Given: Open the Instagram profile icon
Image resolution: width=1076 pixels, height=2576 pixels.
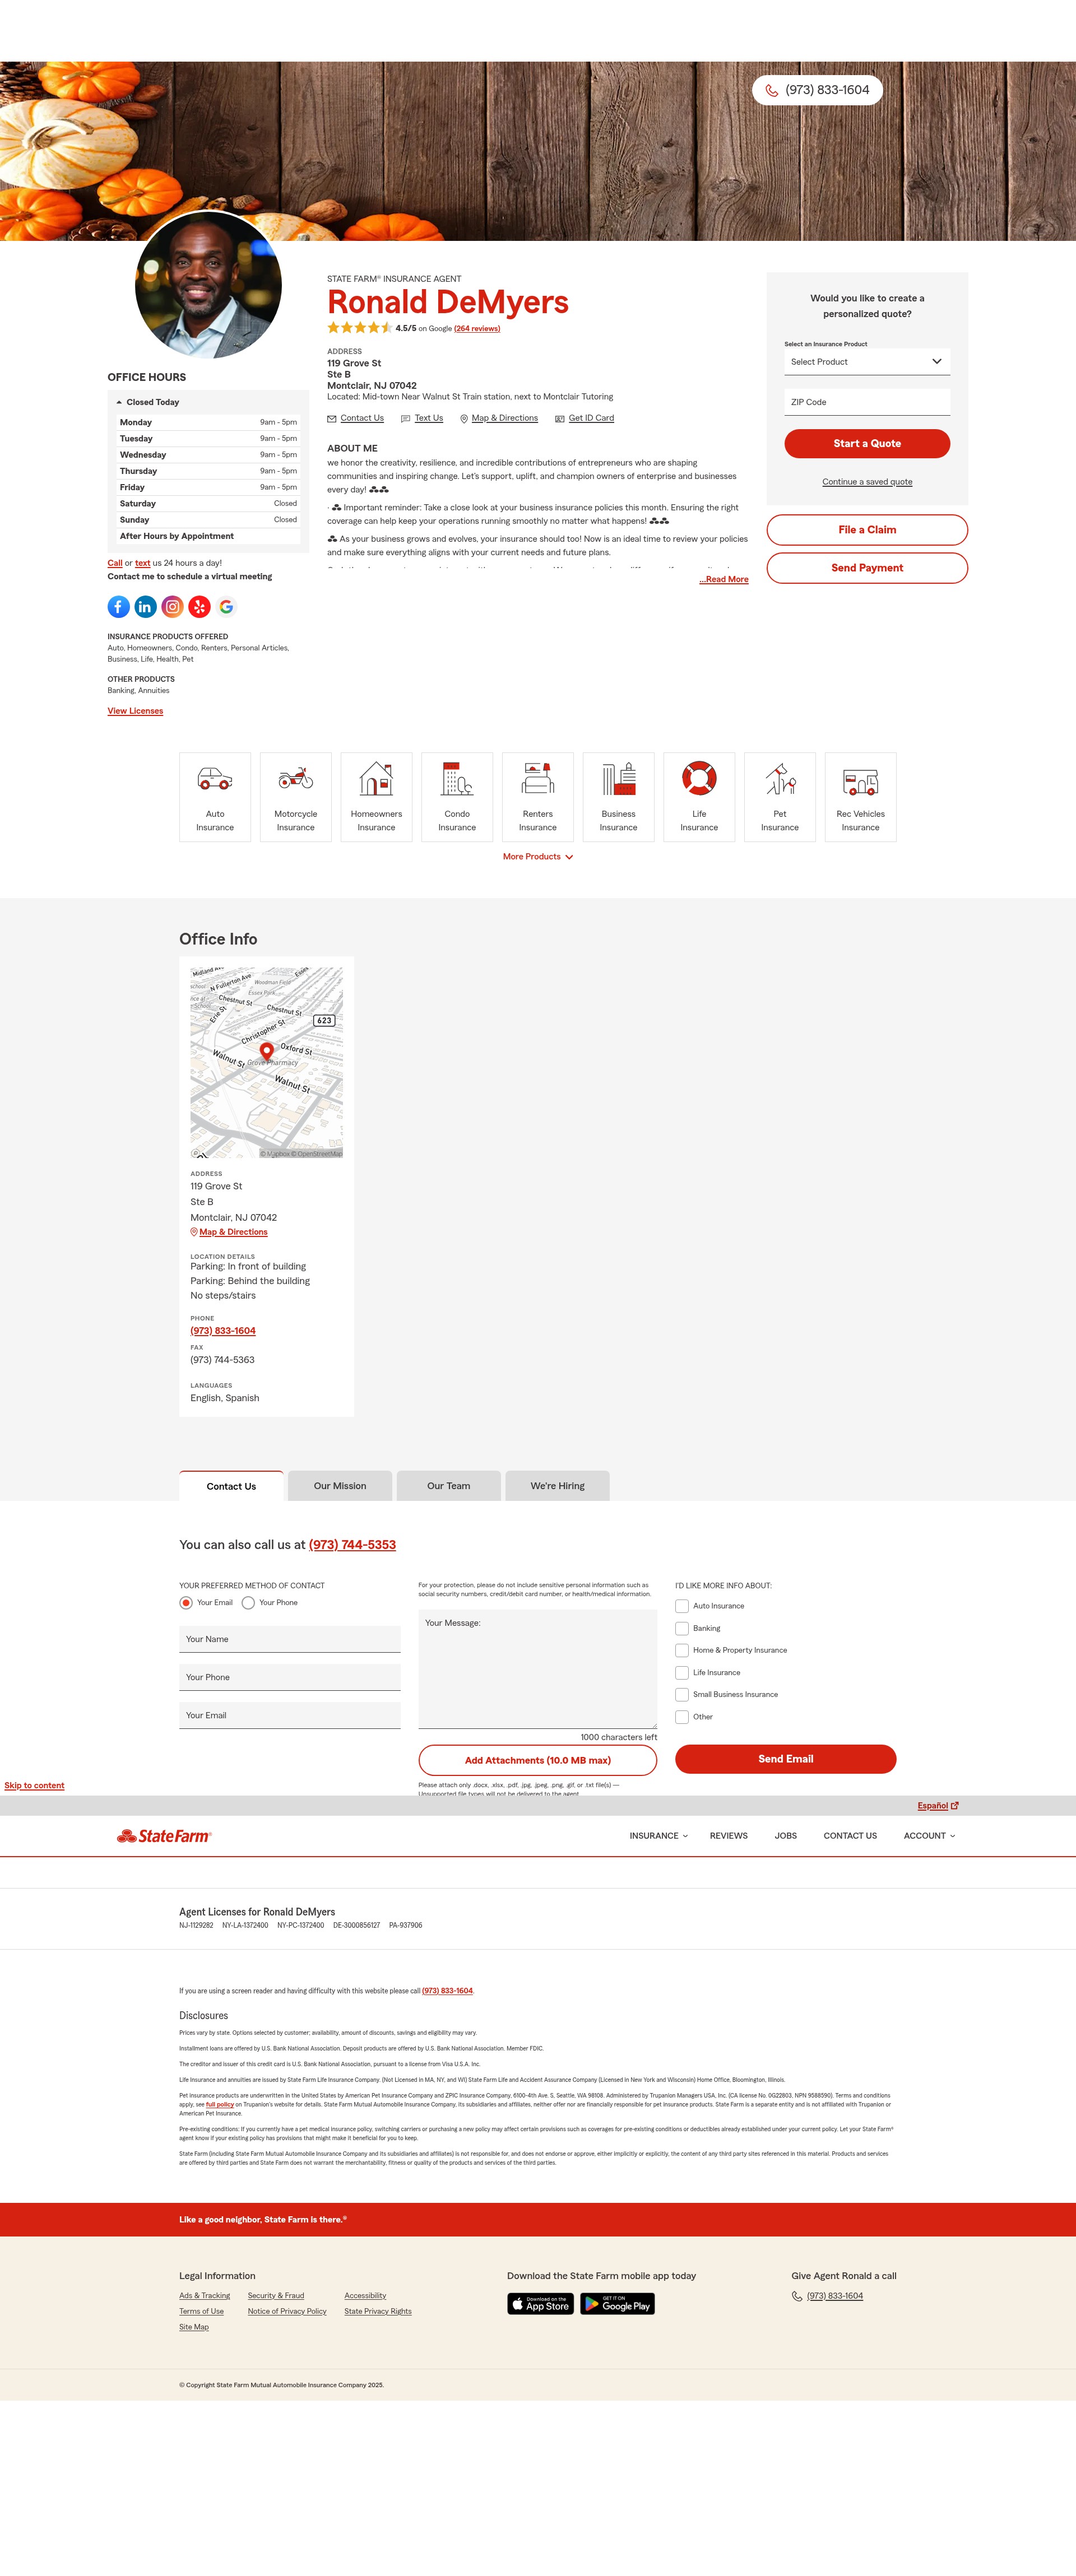Looking at the screenshot, I should pyautogui.click(x=172, y=606).
